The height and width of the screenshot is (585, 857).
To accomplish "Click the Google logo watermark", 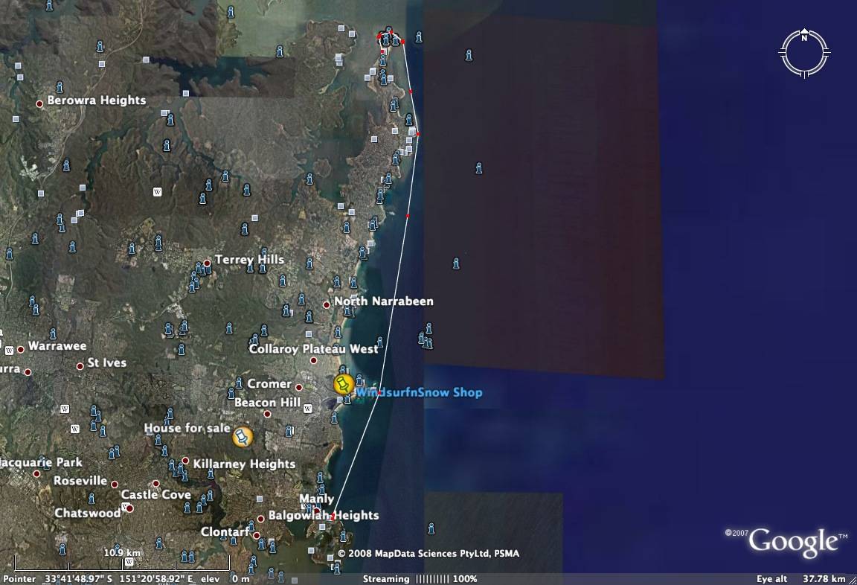I will [793, 542].
